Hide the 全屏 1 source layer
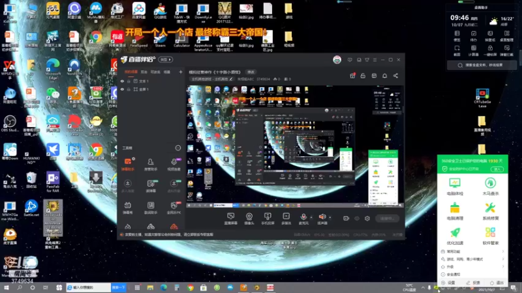Screen dimensions: 522x293 [x=122, y=89]
